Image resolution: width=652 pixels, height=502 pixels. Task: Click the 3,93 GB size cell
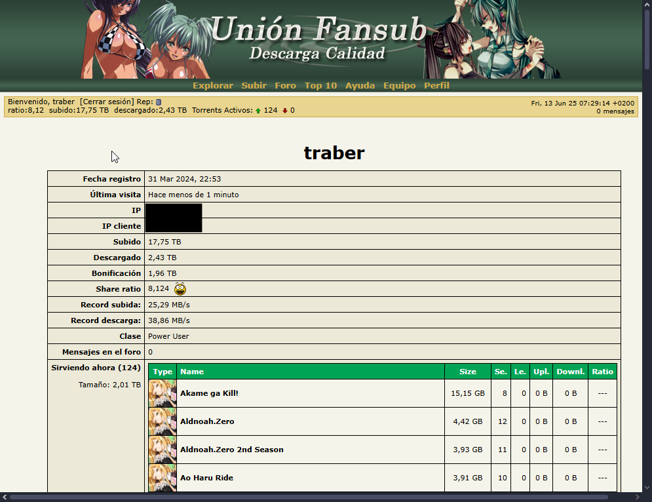pos(468,450)
